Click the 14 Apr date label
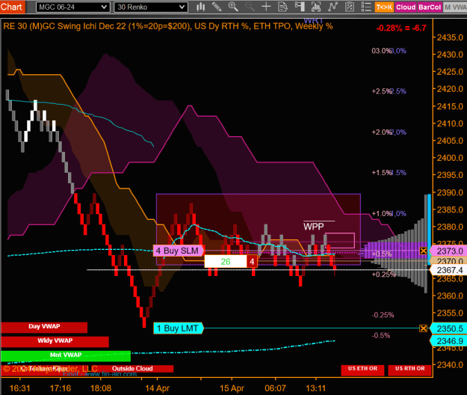The width and height of the screenshot is (467, 395). pyautogui.click(x=157, y=388)
